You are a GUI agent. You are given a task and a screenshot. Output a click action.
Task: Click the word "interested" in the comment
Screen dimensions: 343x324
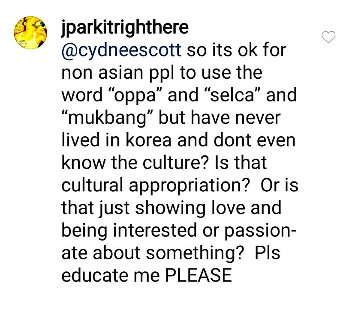tap(155, 231)
